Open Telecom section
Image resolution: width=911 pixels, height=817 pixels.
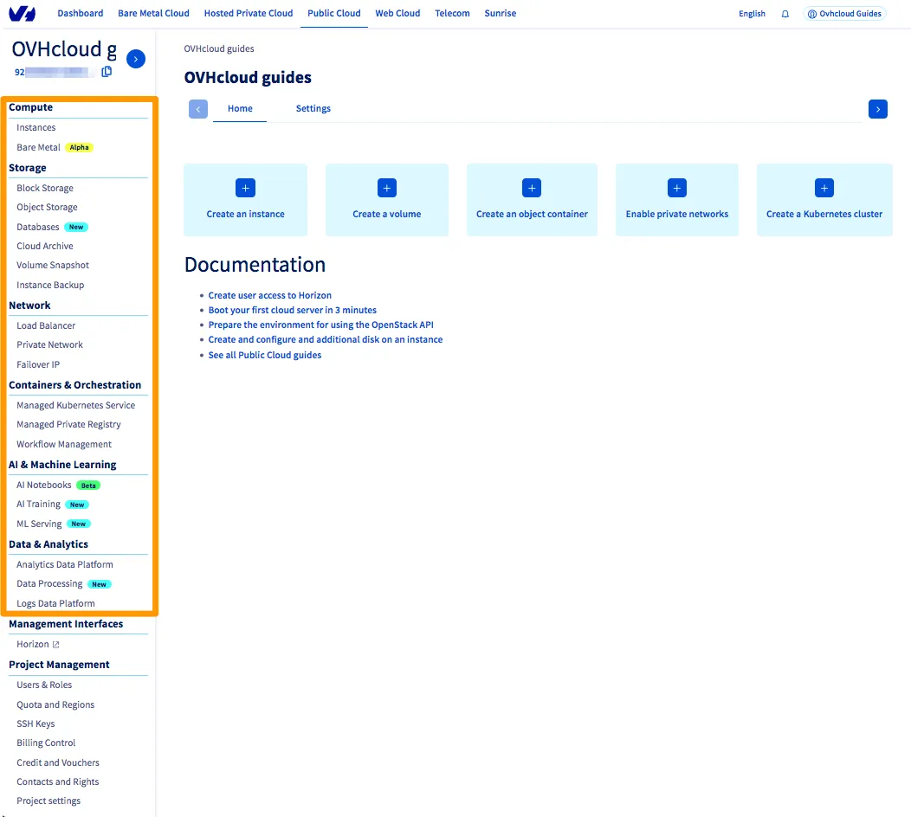(452, 13)
